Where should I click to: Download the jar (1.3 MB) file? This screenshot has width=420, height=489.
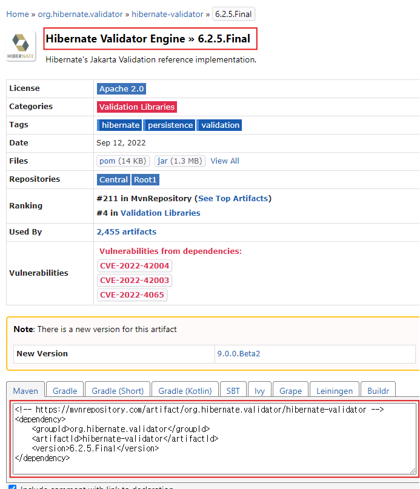(x=180, y=161)
